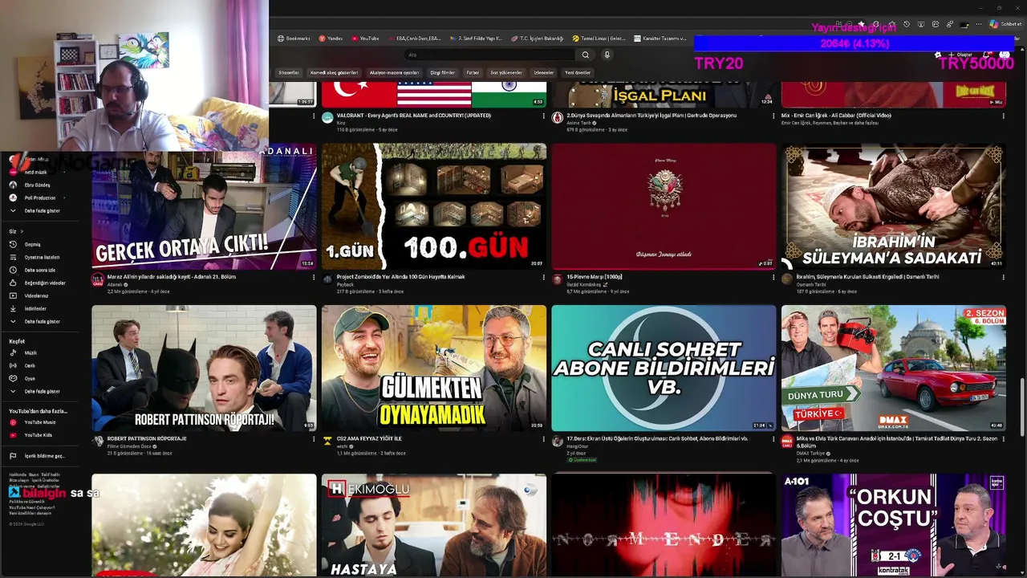This screenshot has height=578, width=1027.
Task: Open Geçmiş (history) in YouTube sidebar
Action: tap(32, 244)
